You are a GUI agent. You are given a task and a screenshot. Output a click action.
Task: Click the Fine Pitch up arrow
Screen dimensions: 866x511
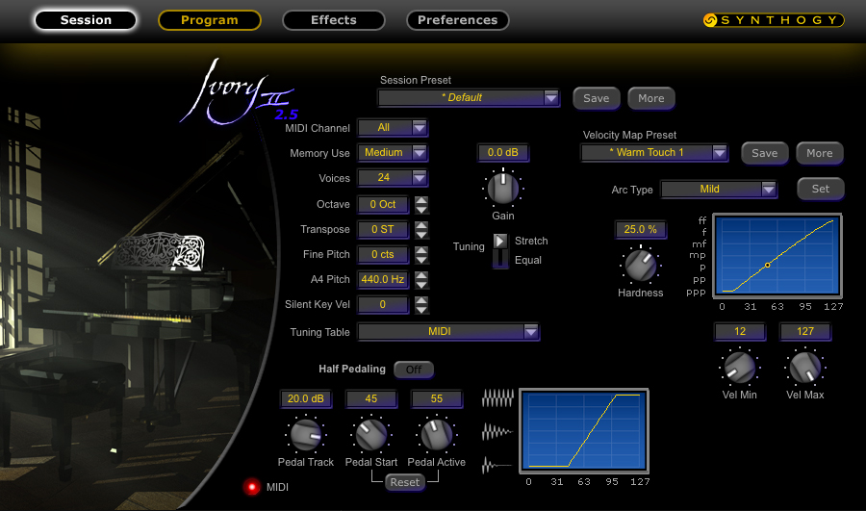pyautogui.click(x=421, y=250)
